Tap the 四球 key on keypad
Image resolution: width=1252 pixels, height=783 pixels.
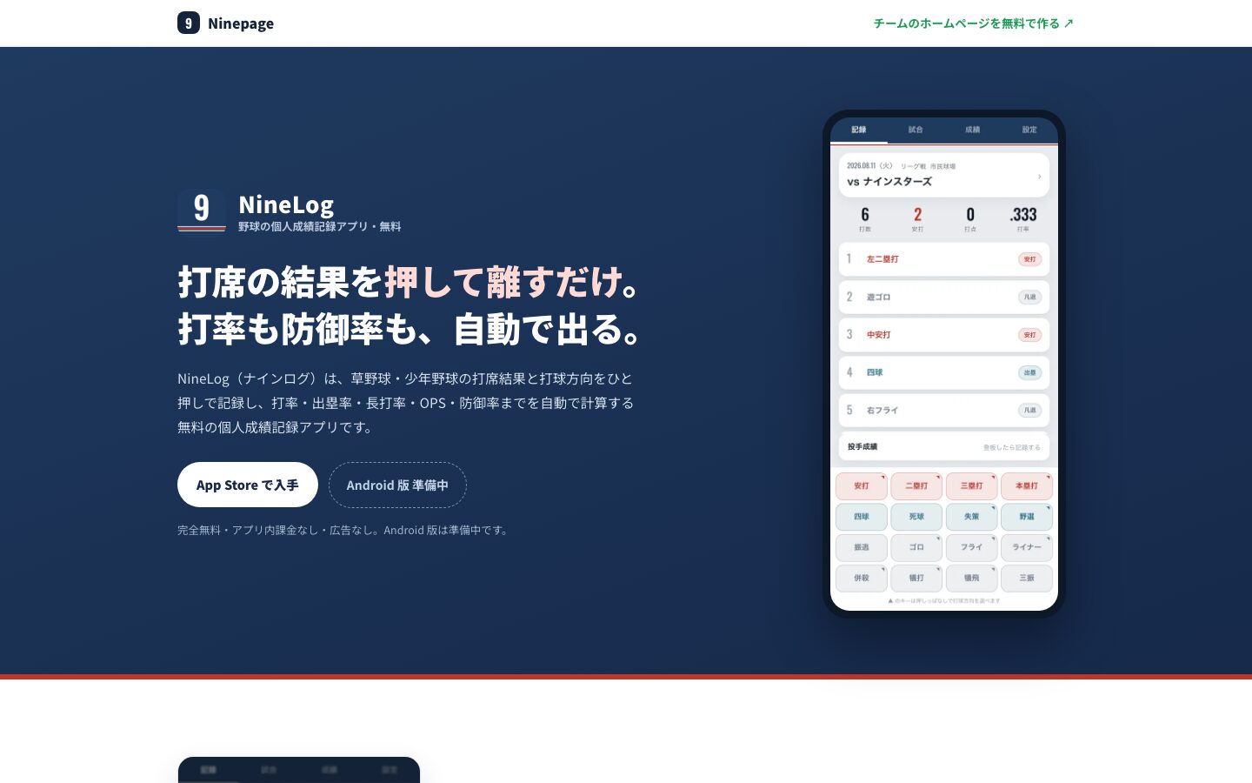(x=862, y=517)
